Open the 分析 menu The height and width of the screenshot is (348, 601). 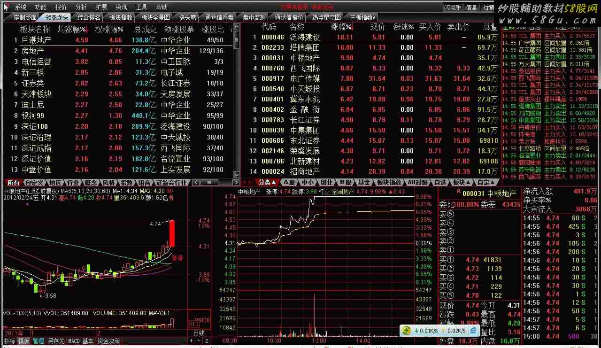[x=81, y=7]
